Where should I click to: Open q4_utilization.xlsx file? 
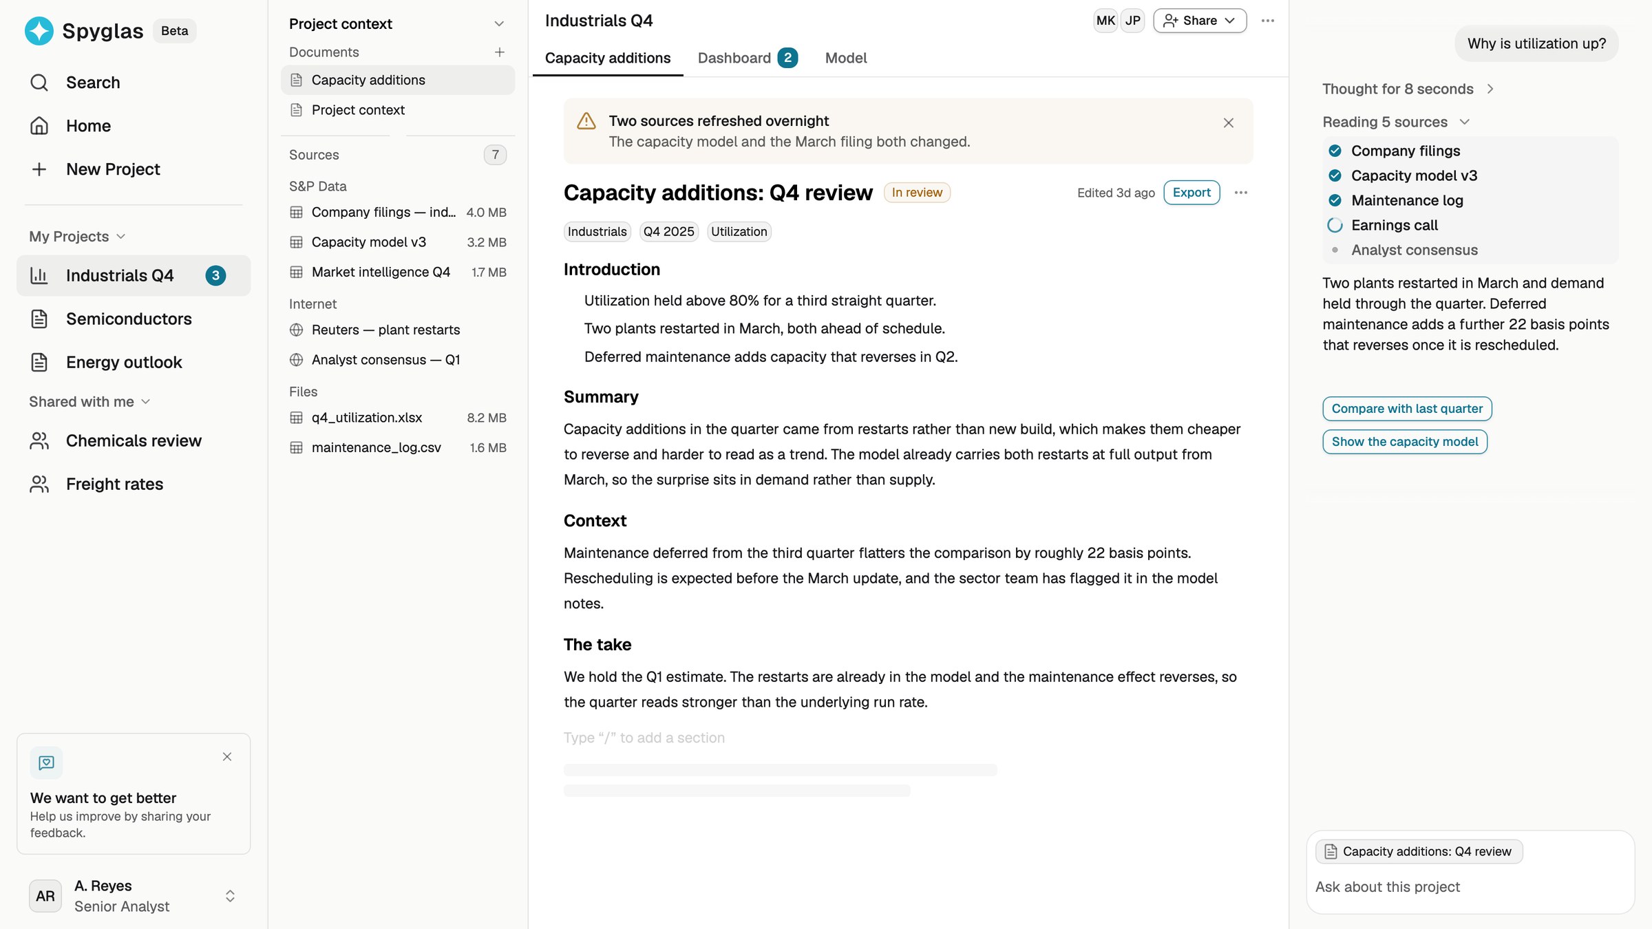pyautogui.click(x=398, y=418)
